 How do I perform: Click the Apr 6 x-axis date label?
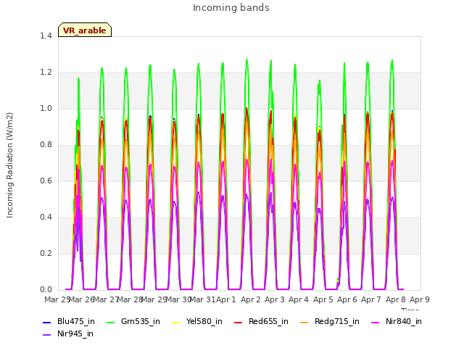tap(347, 299)
